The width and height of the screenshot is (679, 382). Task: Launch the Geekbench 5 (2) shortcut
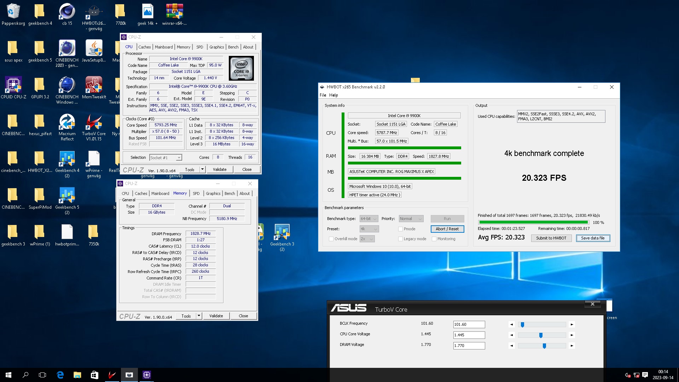[67, 201]
